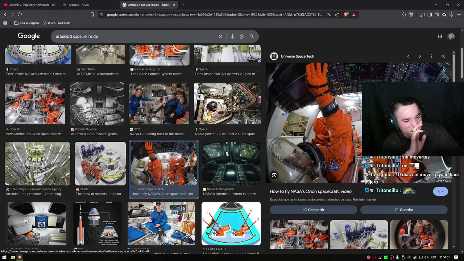
Task: Click the Tech Briefs 'ARTEMIS II: Astronauts on' caption
Action: (100, 74)
